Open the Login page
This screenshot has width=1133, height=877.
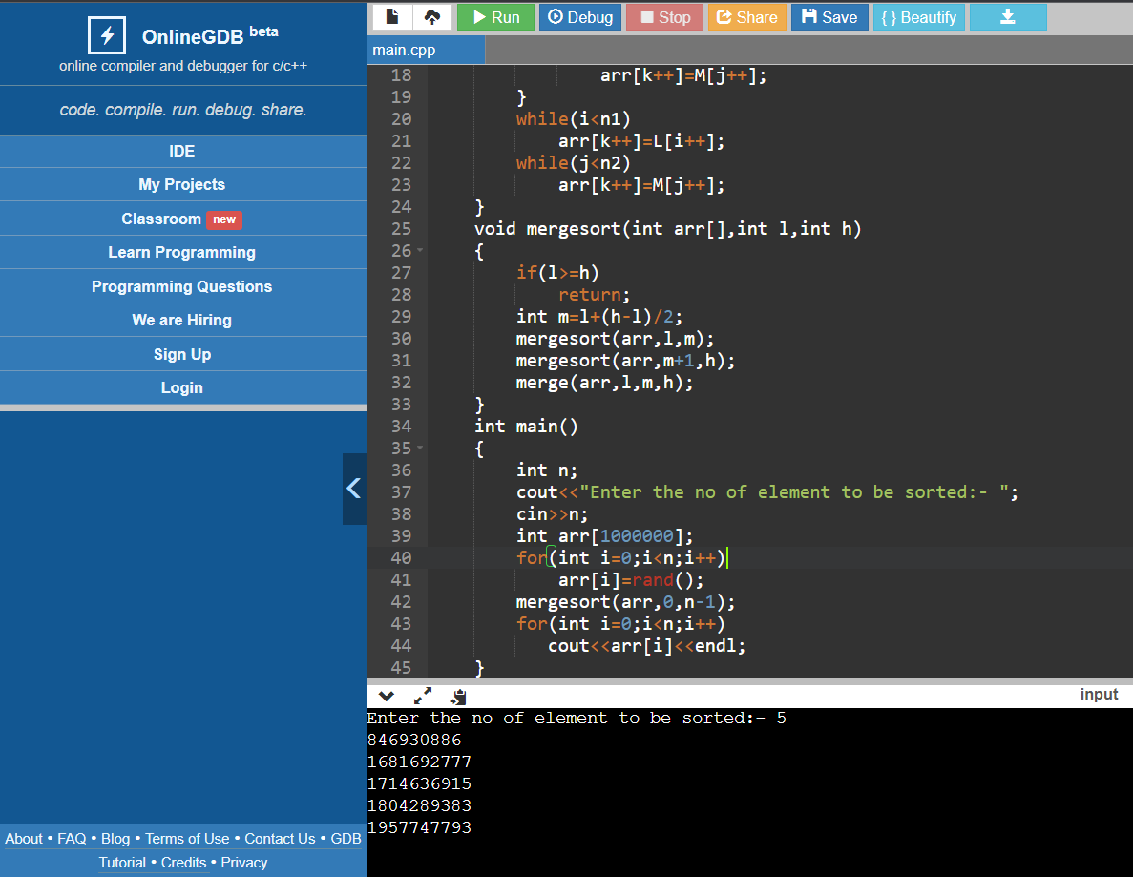[x=182, y=388]
